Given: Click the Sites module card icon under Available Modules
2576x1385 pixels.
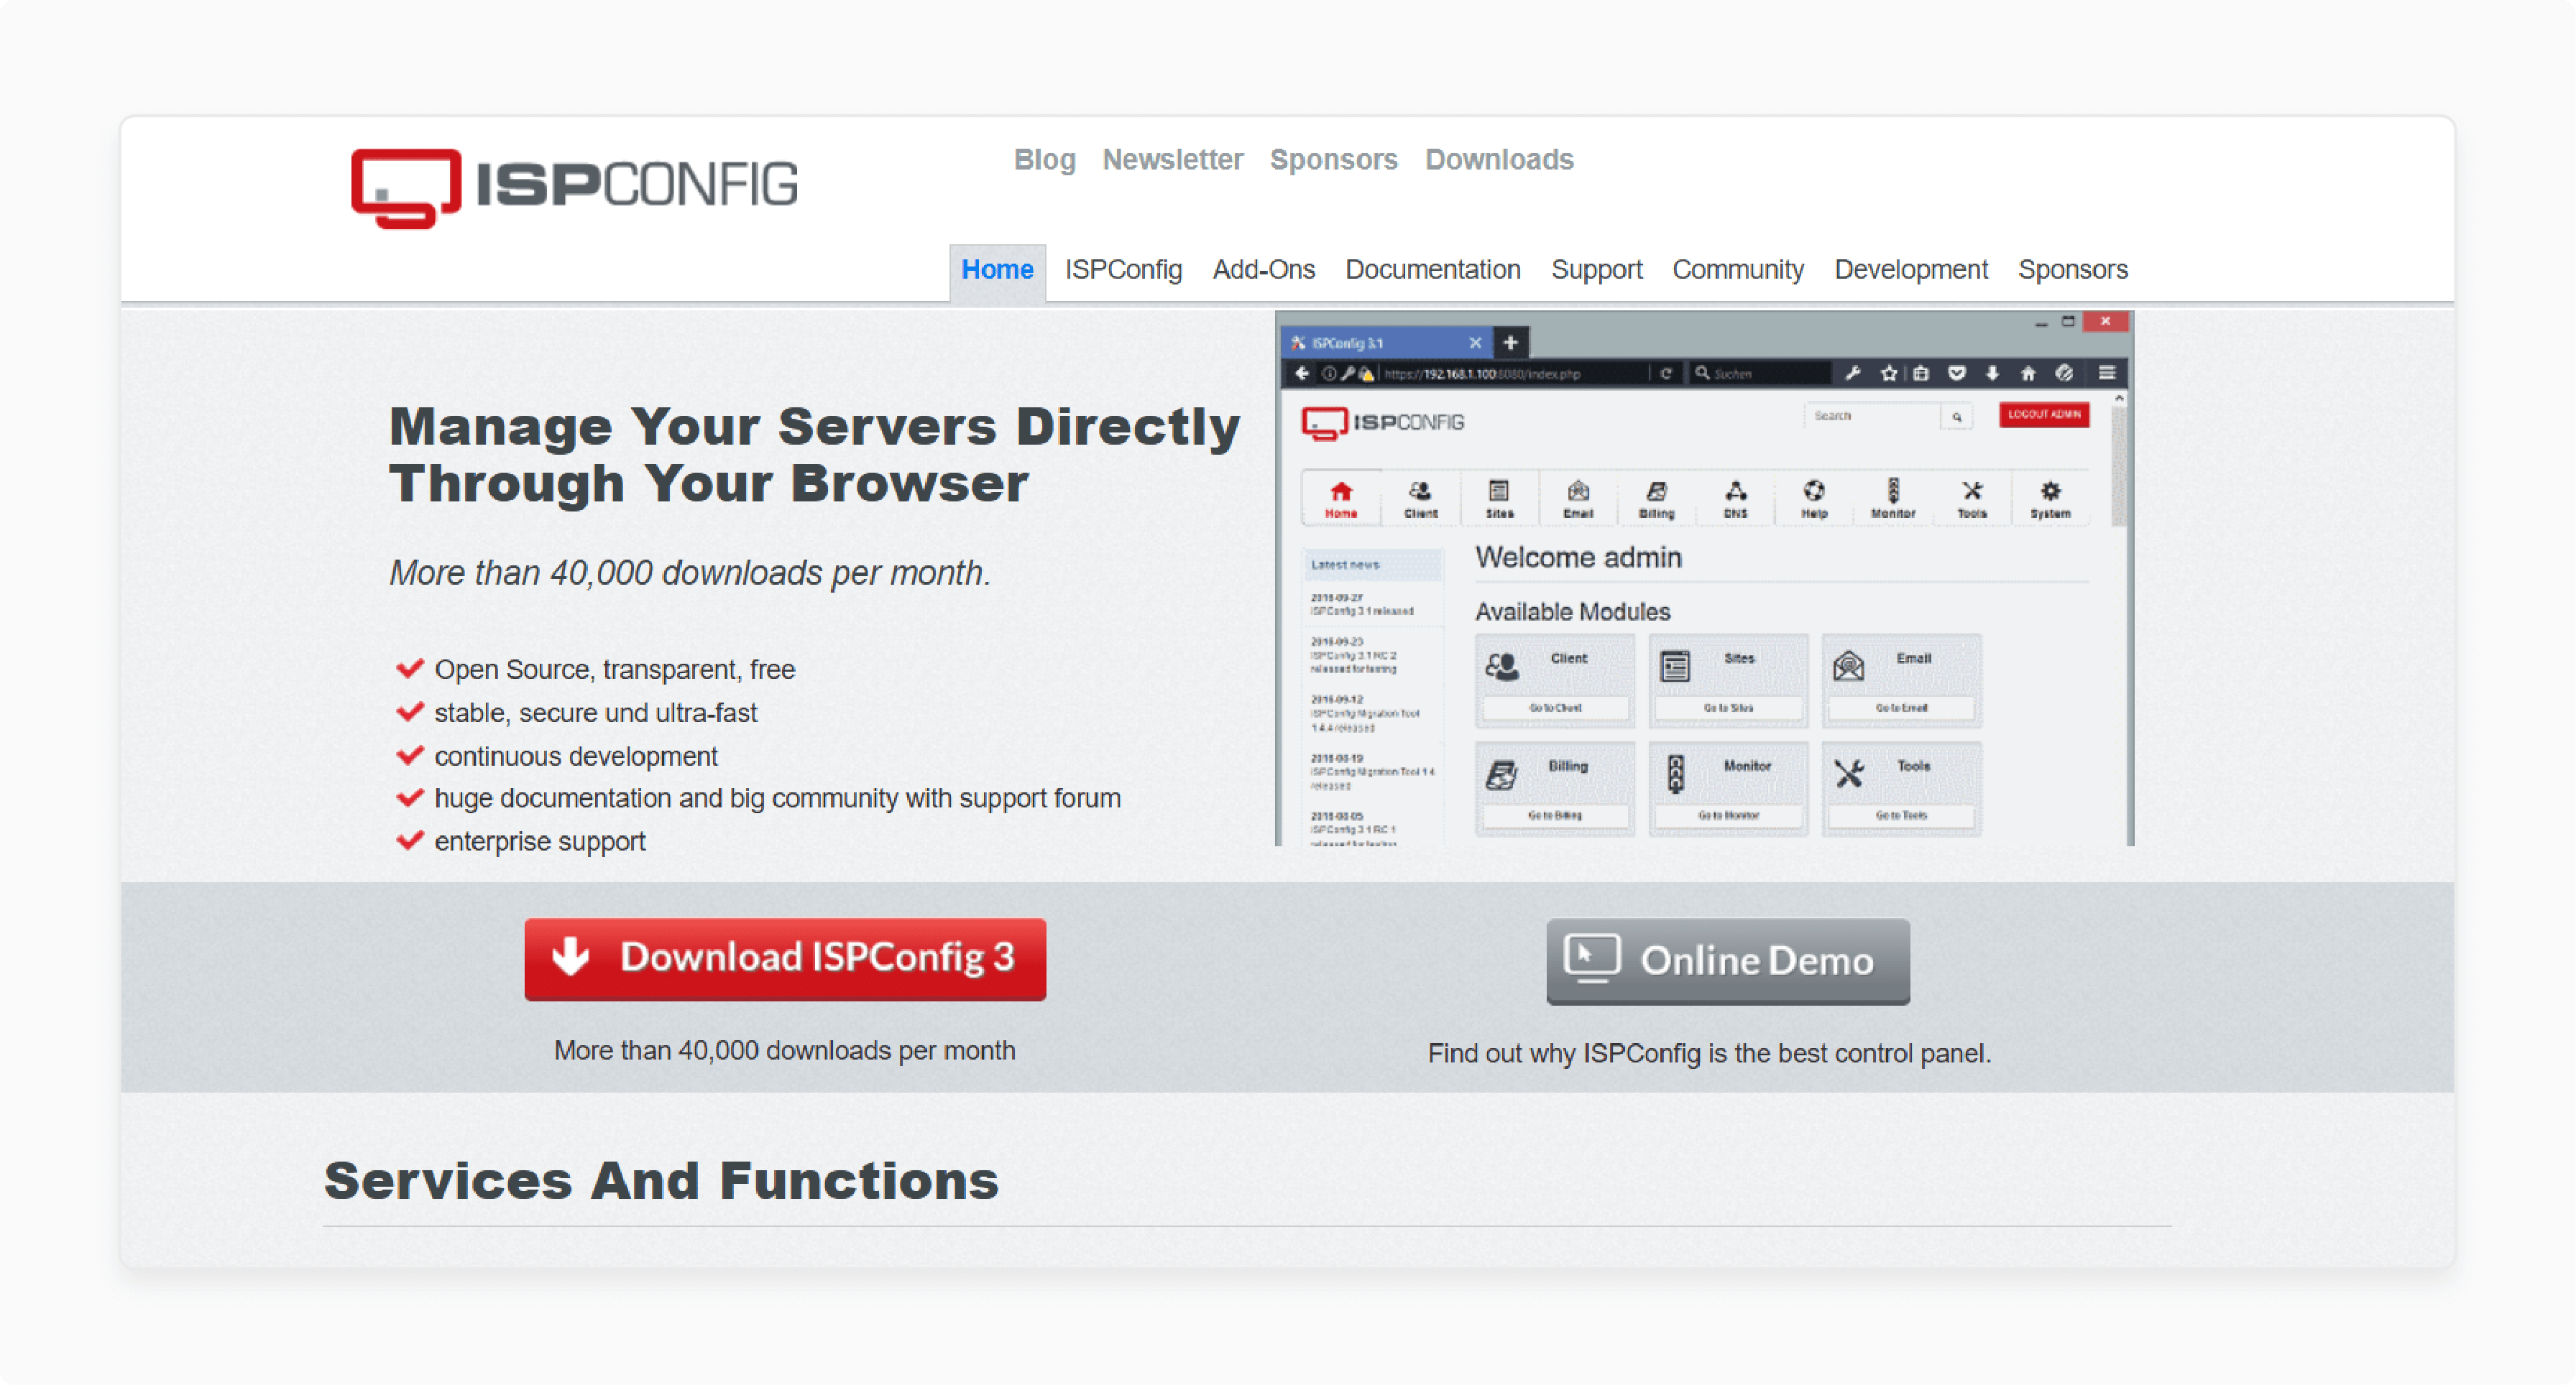Looking at the screenshot, I should click(x=1675, y=665).
